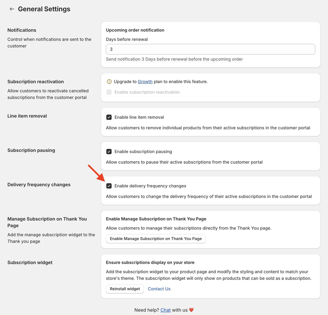Image resolution: width=328 pixels, height=315 pixels.
Task: Click 'Control when notifications are sent' description
Action: (x=49, y=43)
